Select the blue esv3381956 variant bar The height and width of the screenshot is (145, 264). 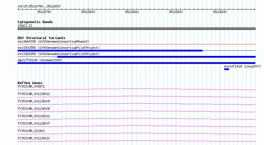point(156,57)
